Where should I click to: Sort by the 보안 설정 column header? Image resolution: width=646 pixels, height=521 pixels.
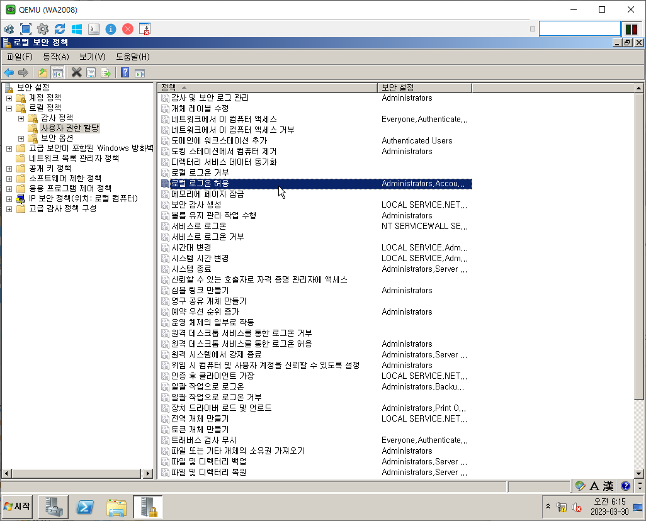[x=424, y=87]
